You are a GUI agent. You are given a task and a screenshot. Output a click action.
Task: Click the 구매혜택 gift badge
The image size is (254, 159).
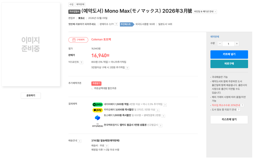78,40
